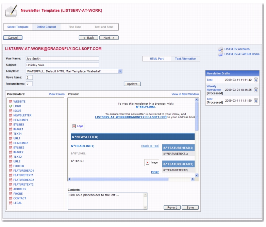Screen dimensions: 266x227
Task: Click the Subject input field
Action: [62, 65]
